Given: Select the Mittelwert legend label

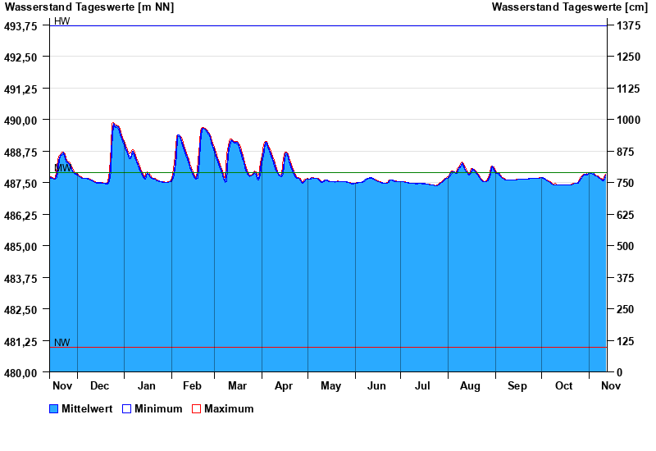Looking at the screenshot, I should (x=87, y=409).
